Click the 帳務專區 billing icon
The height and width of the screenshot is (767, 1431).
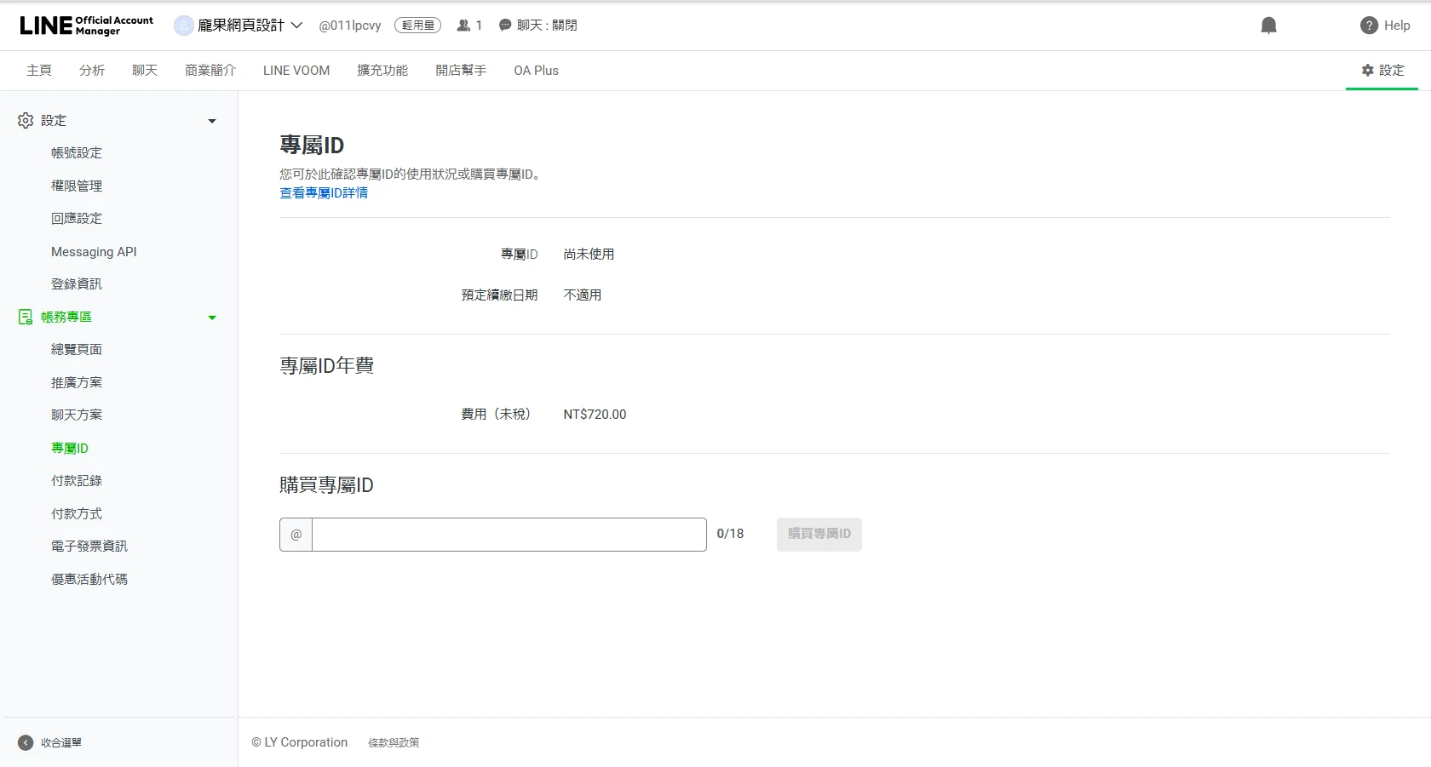click(26, 318)
